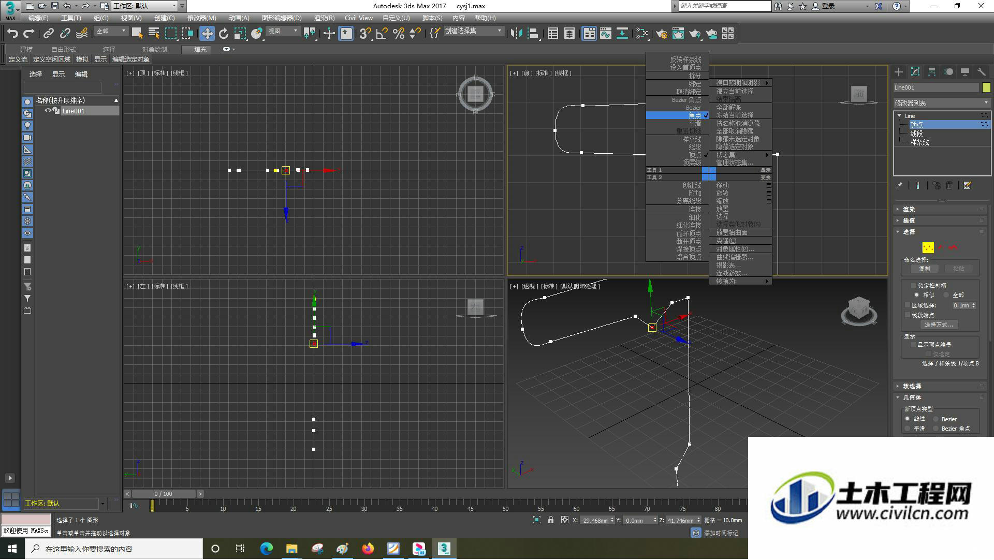Image resolution: width=994 pixels, height=560 pixels.
Task: Select the Bezier new vertex type
Action: pyautogui.click(x=936, y=419)
